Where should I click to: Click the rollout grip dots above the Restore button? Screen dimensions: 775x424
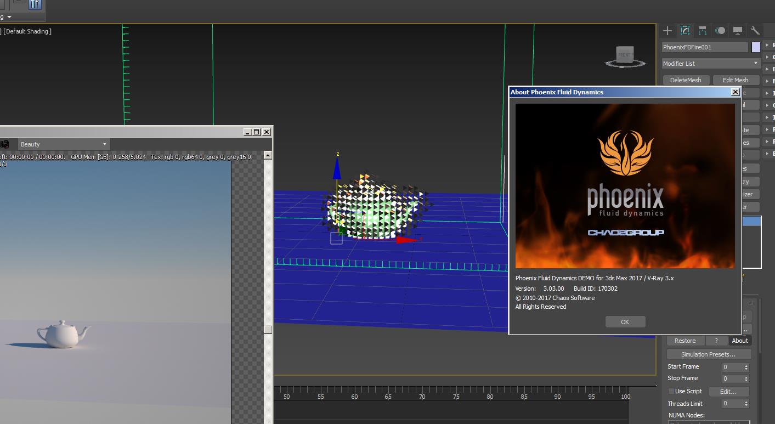click(x=751, y=303)
